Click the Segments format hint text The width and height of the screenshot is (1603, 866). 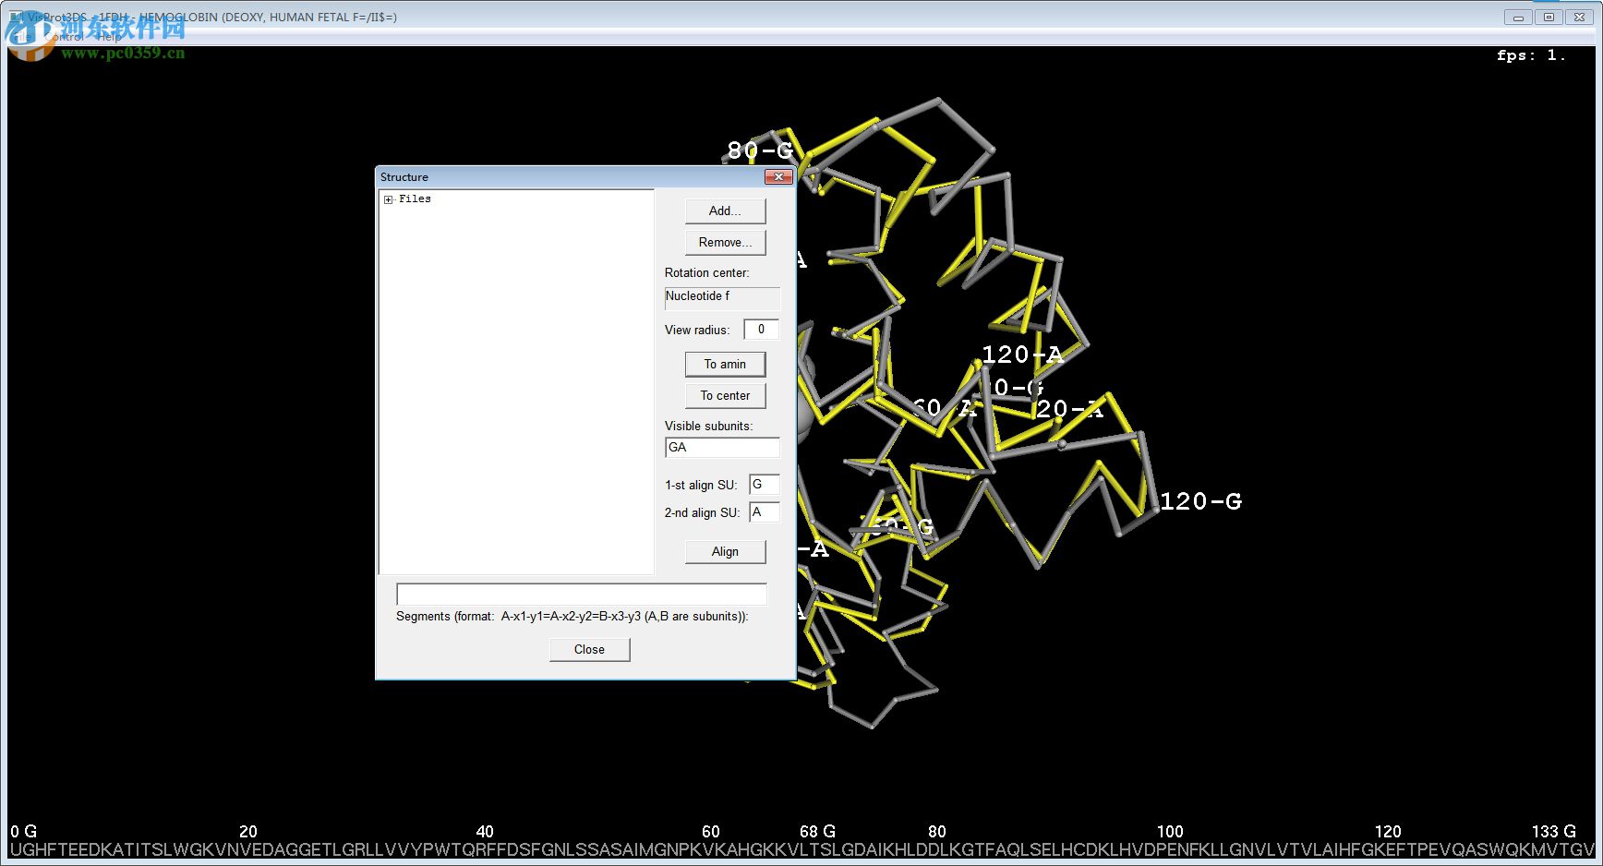572,617
